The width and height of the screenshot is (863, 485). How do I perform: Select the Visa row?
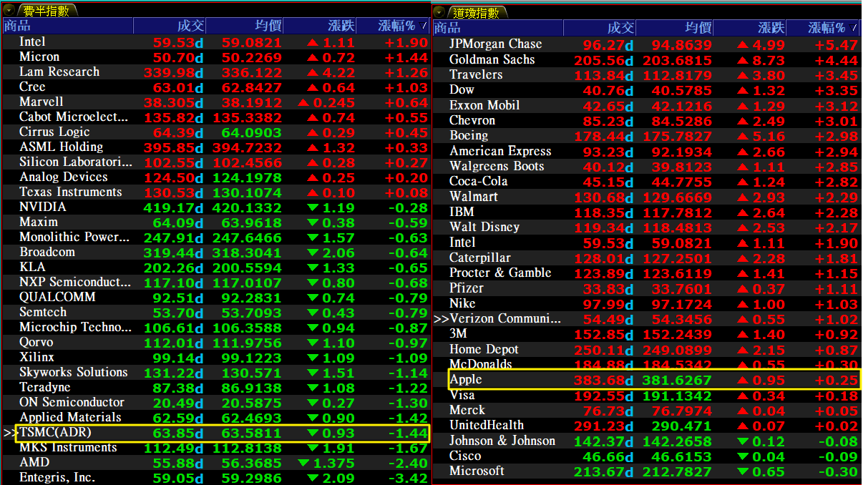[646, 396]
